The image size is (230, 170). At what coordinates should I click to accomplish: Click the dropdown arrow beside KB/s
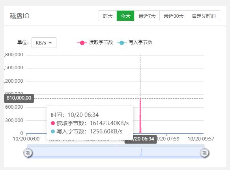[x=50, y=43]
